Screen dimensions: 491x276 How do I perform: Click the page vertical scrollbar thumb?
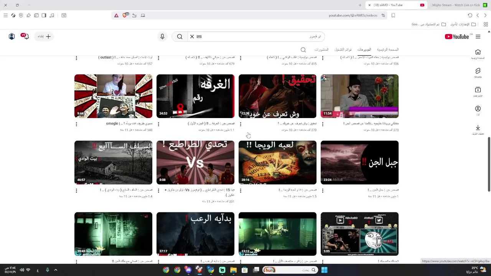click(x=489, y=164)
